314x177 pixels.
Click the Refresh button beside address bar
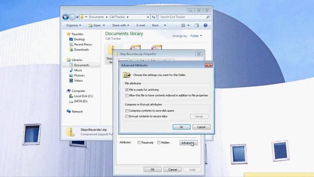(154, 17)
